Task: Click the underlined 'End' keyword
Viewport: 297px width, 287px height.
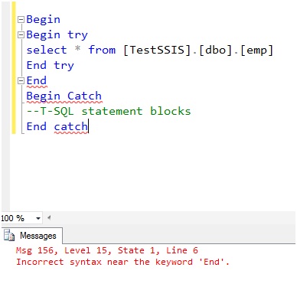Action: (37, 81)
